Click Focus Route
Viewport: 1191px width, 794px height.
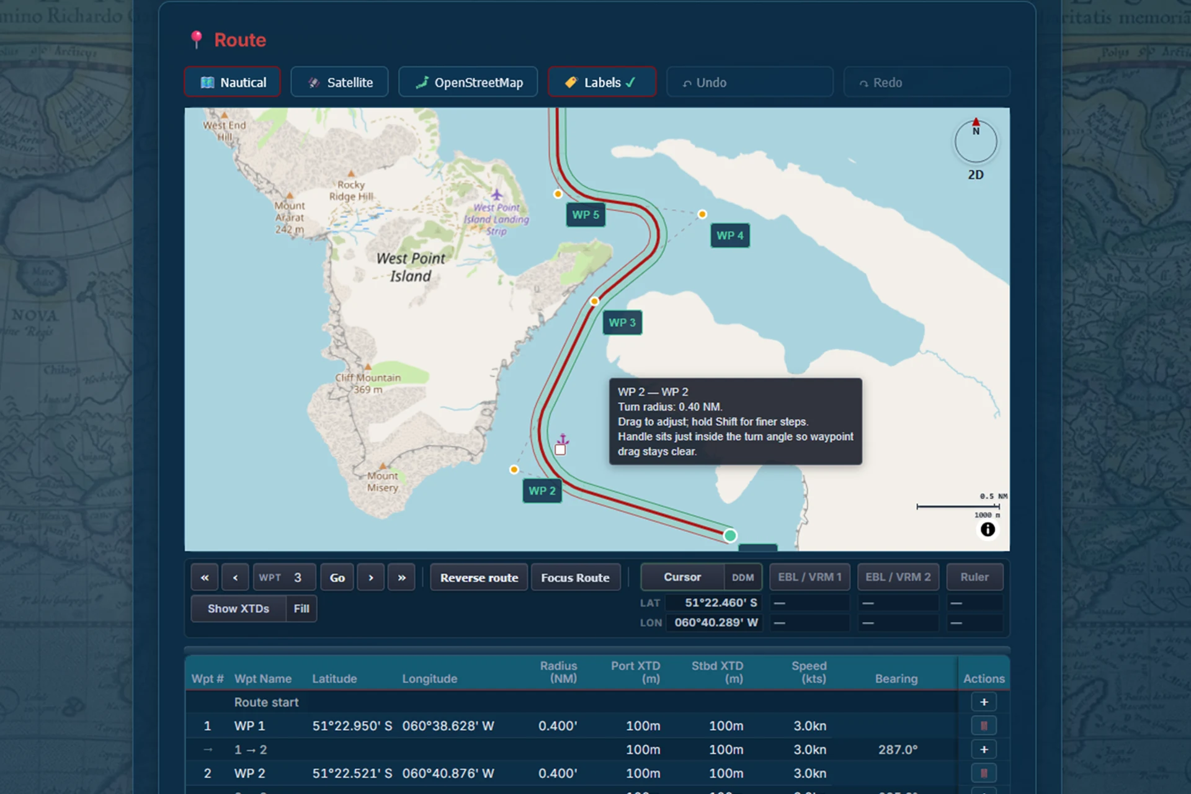pyautogui.click(x=575, y=578)
